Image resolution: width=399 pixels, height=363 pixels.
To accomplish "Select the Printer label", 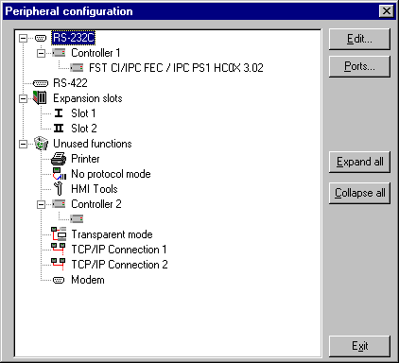I will 85,159.
